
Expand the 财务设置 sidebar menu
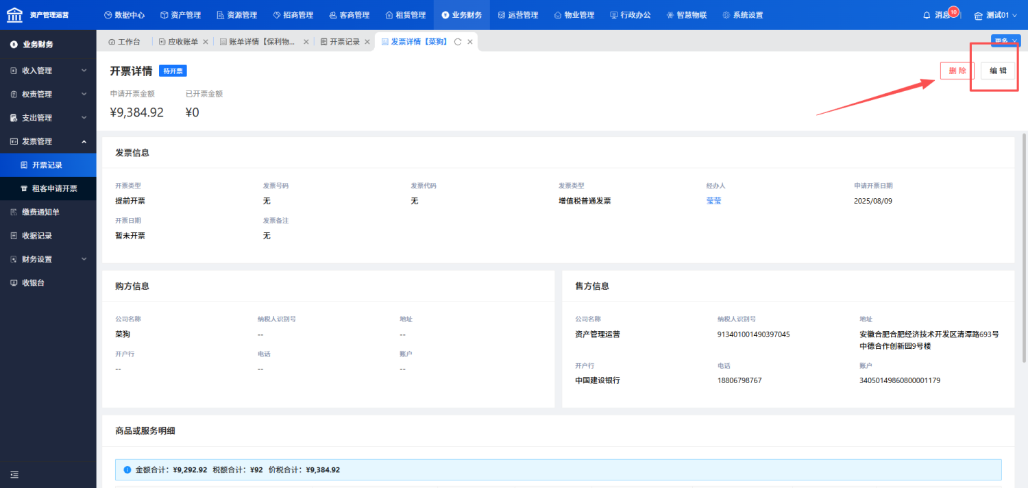[48, 259]
